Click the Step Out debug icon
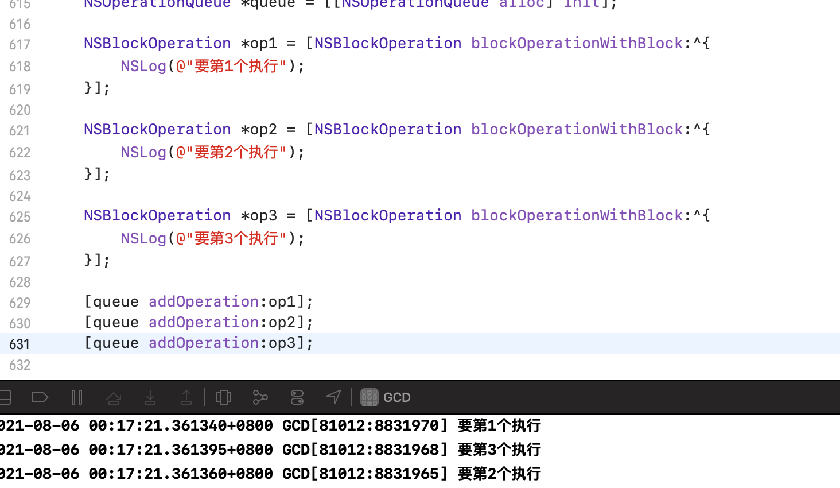Screen dimensions: 840x488 point(186,397)
